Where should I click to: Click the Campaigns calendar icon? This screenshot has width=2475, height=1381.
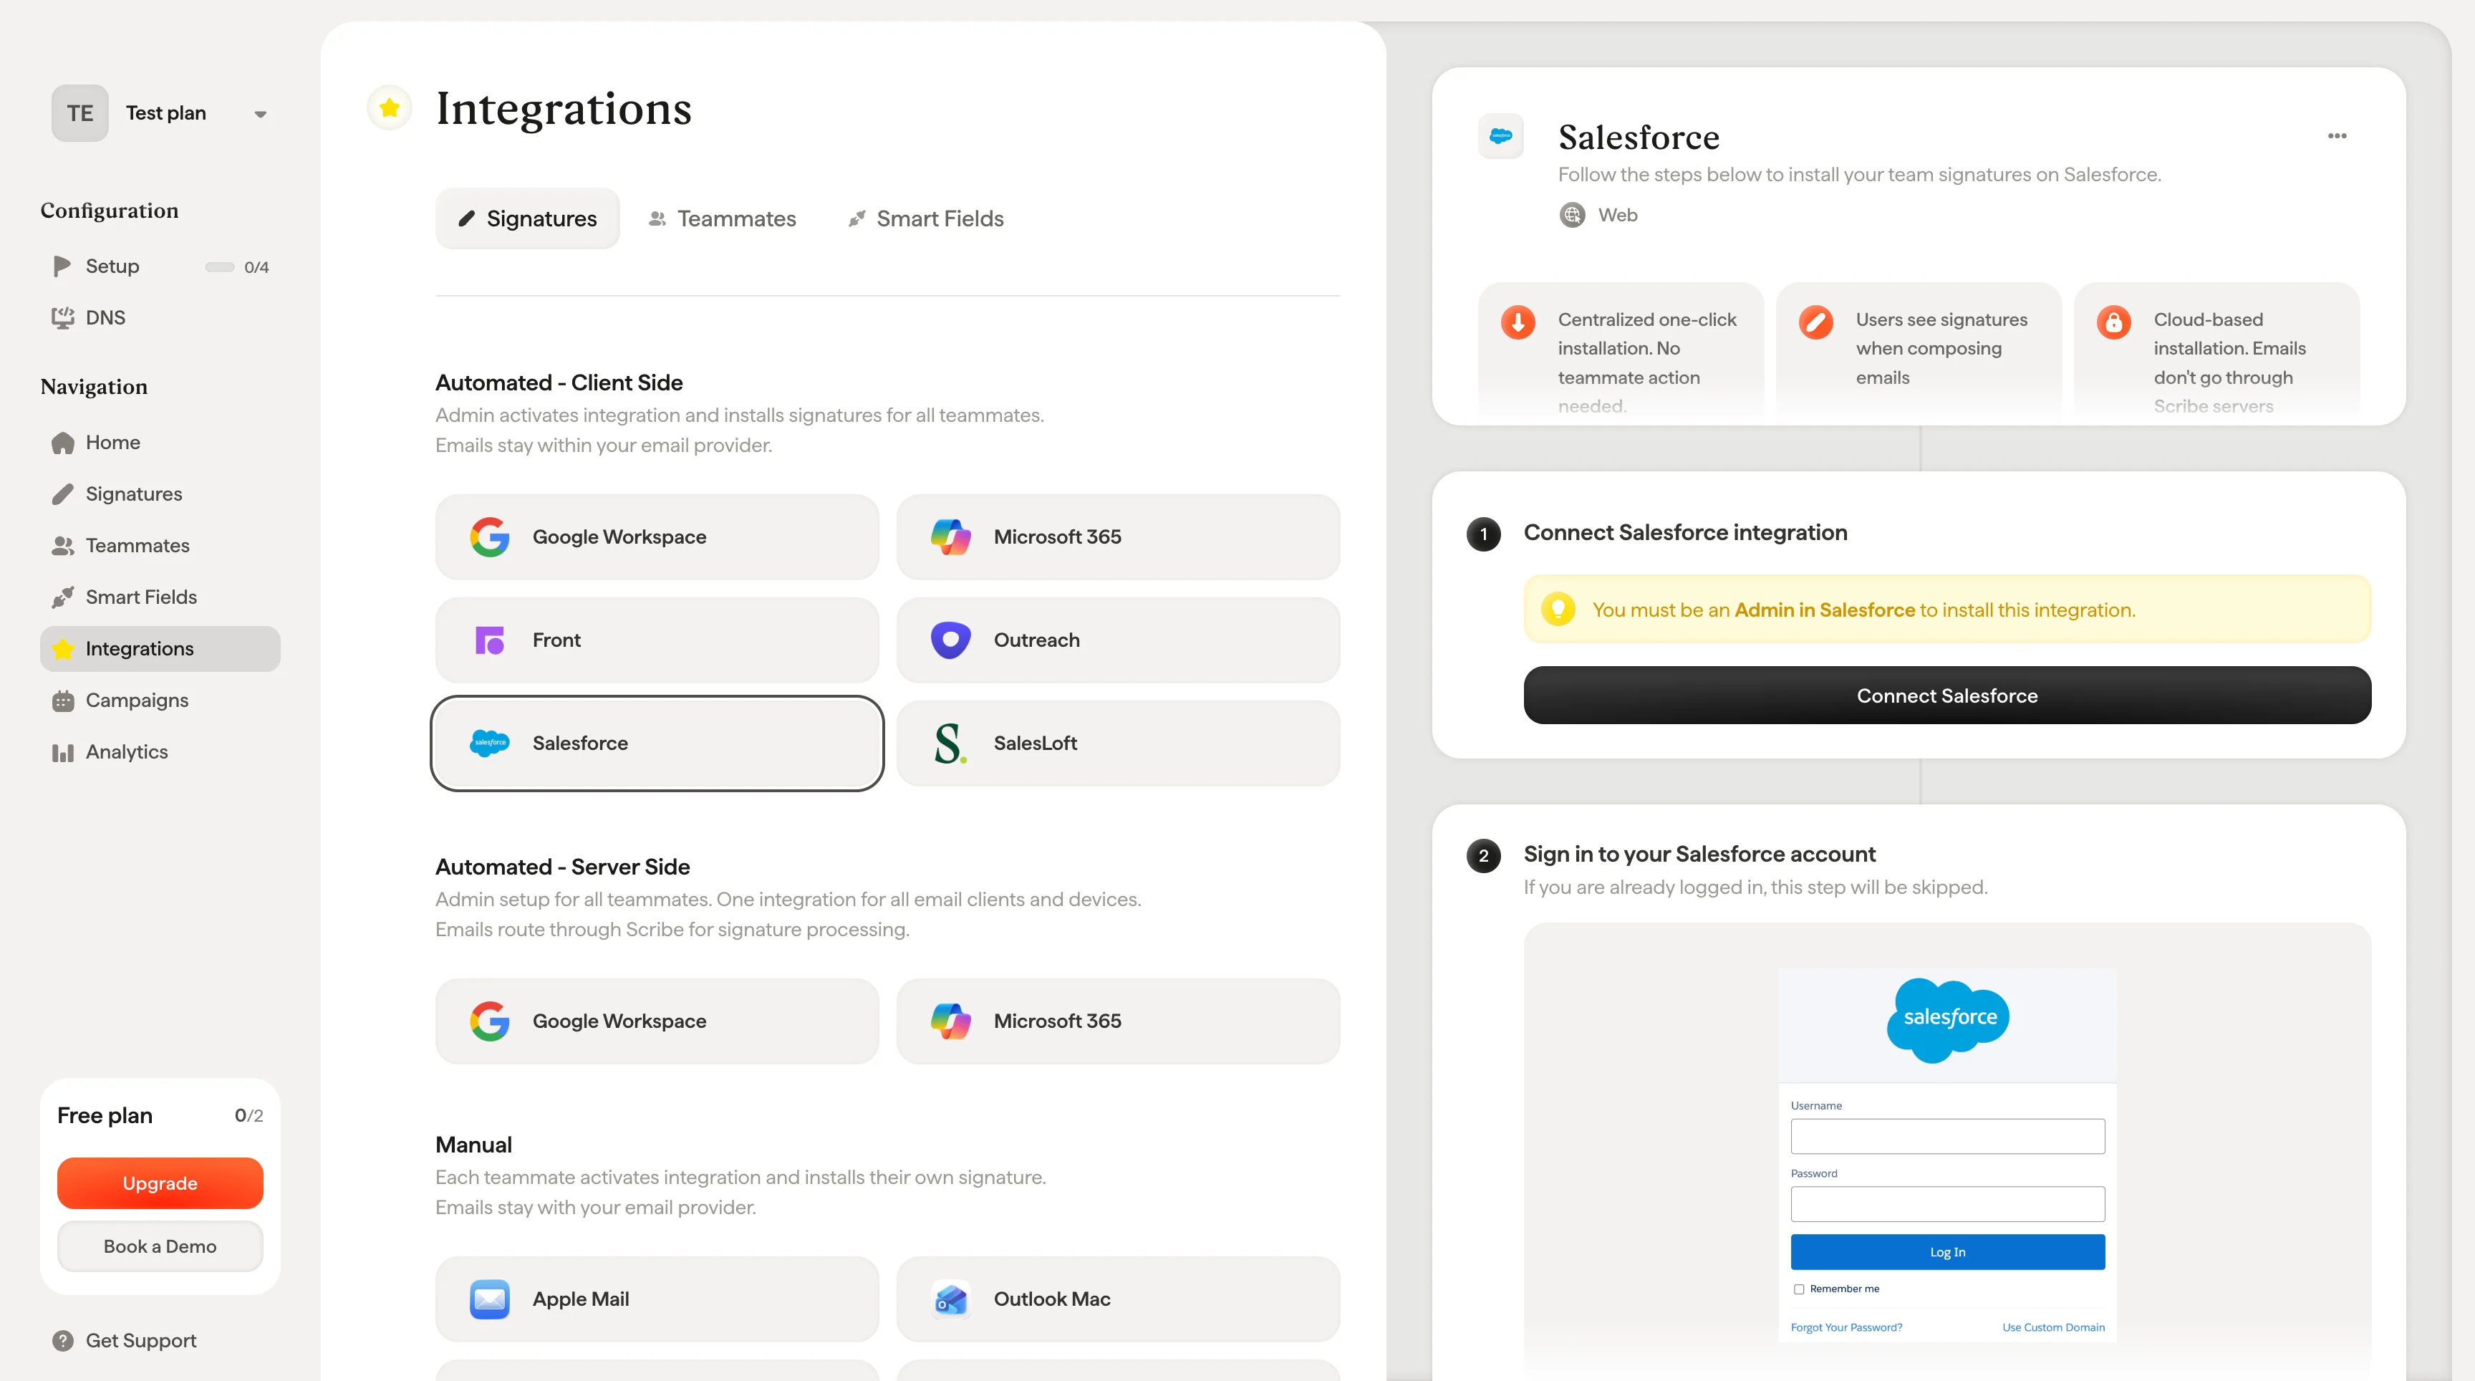point(62,701)
